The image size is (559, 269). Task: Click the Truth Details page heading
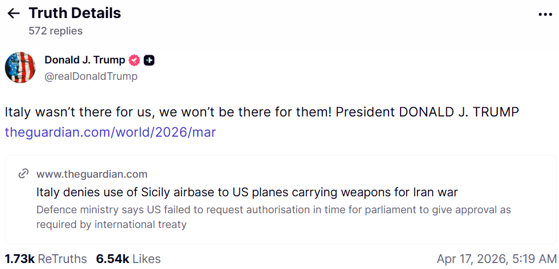[75, 13]
